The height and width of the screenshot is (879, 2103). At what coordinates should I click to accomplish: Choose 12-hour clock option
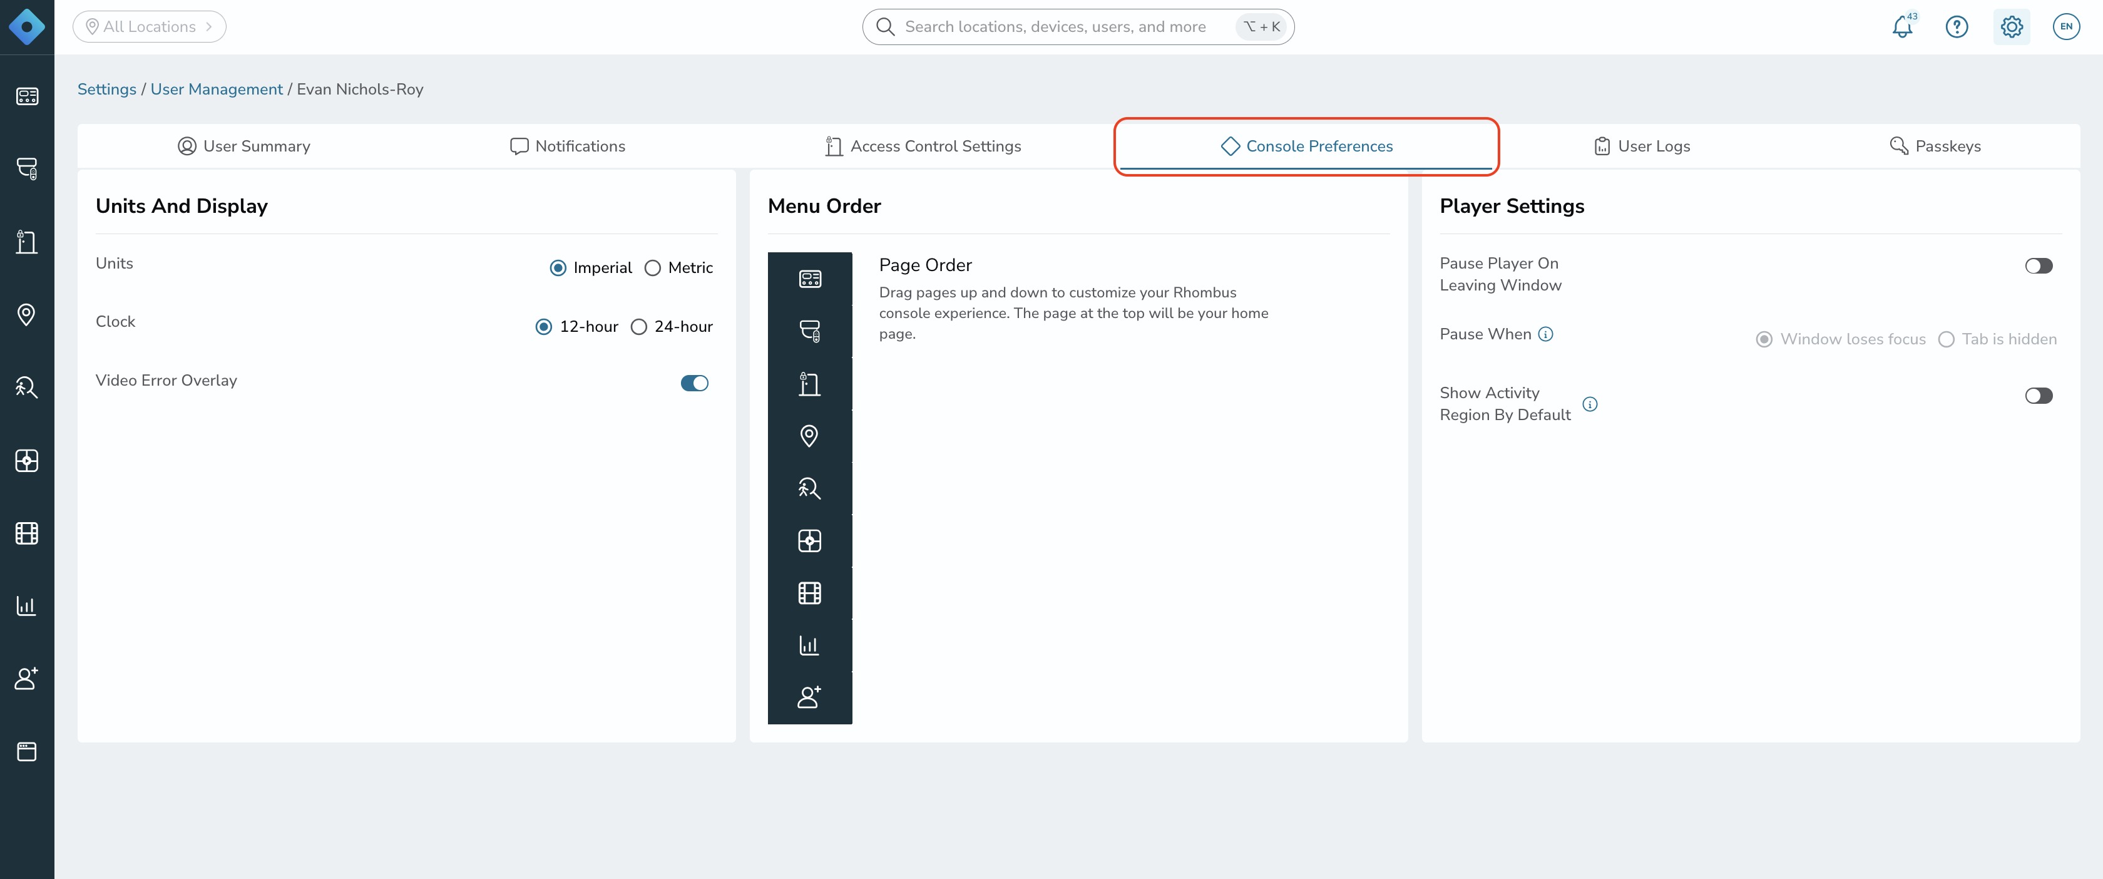(x=544, y=327)
